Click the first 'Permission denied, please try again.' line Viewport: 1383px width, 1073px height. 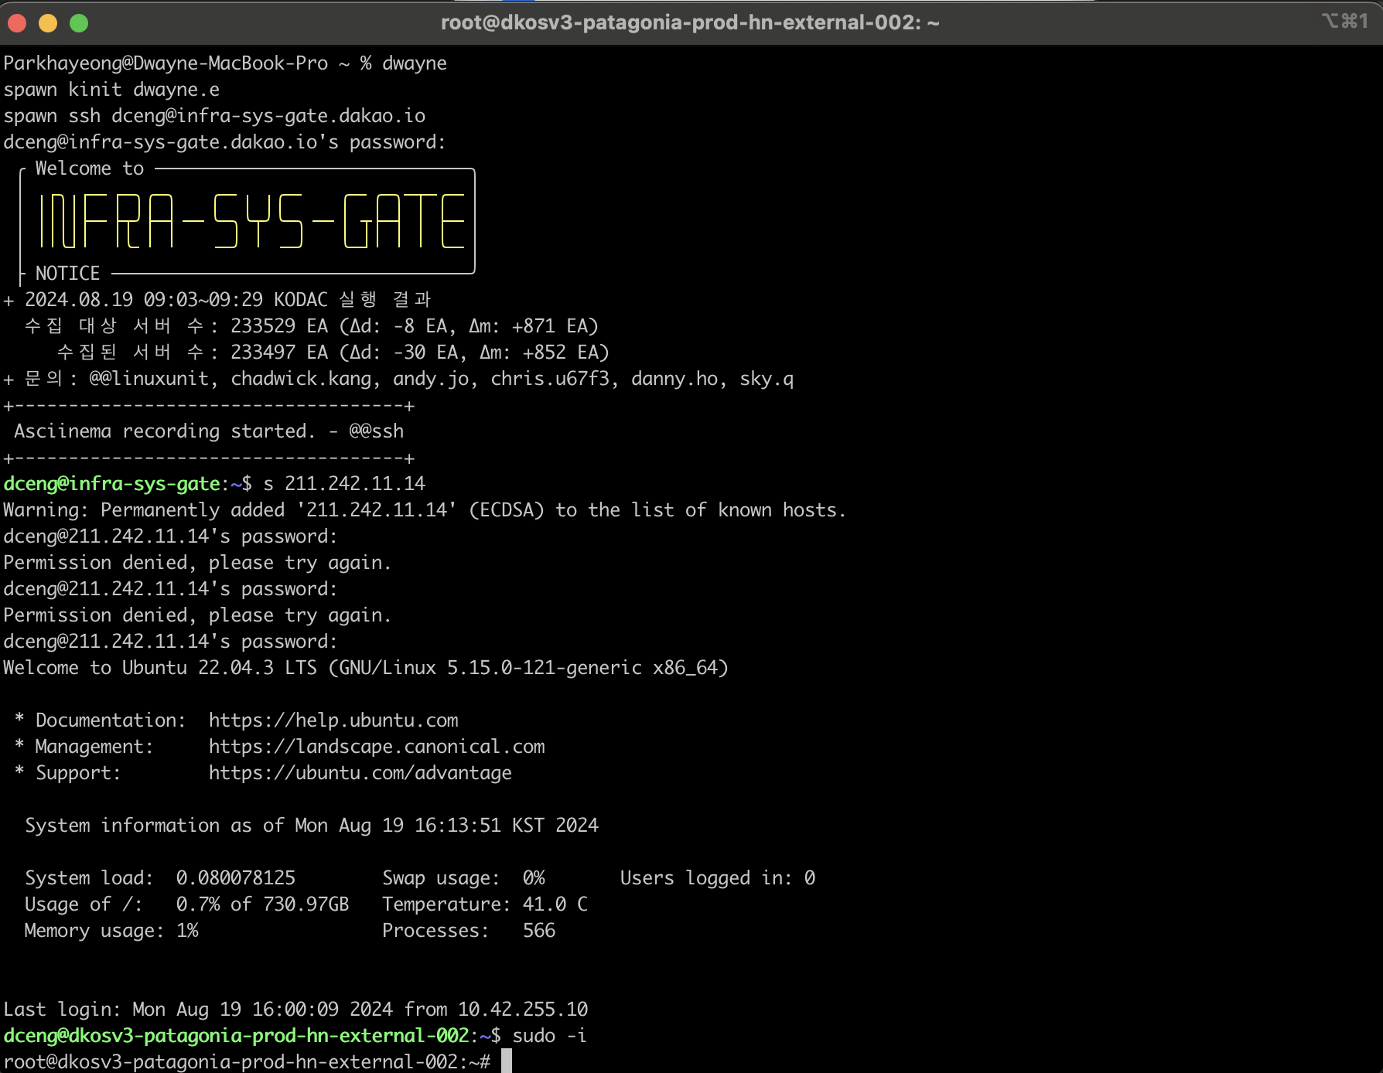click(x=197, y=563)
